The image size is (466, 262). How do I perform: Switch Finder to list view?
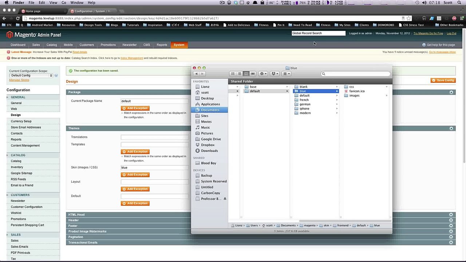pos(240,74)
